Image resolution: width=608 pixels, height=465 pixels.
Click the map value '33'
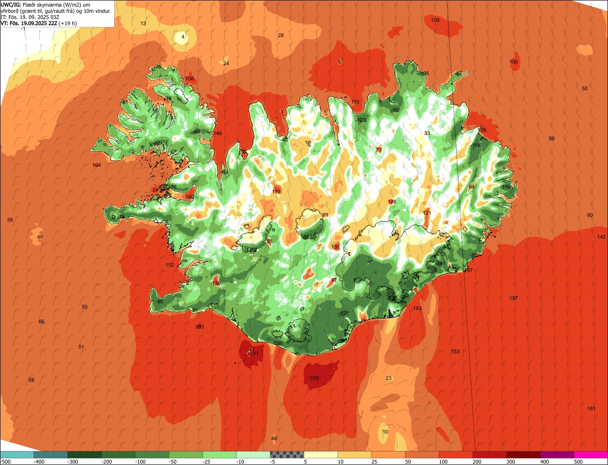tap(427, 133)
